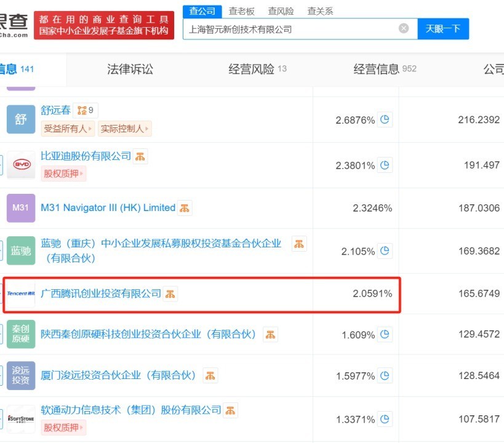This screenshot has width=504, height=443.
Task: Click the structure icon after 厦门浚远投资合伙企业
Action: click(x=210, y=375)
